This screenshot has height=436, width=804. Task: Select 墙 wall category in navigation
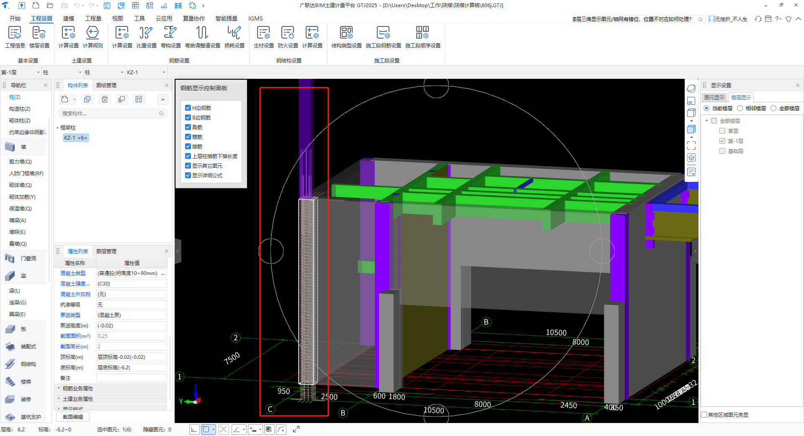(23, 147)
